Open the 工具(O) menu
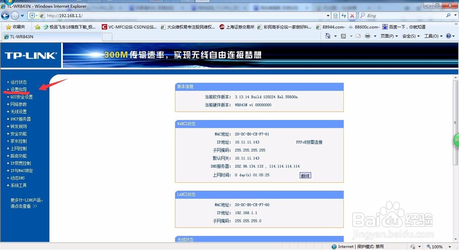Image resolution: width=459 pixels, height=250 pixels. pyautogui.click(x=433, y=36)
